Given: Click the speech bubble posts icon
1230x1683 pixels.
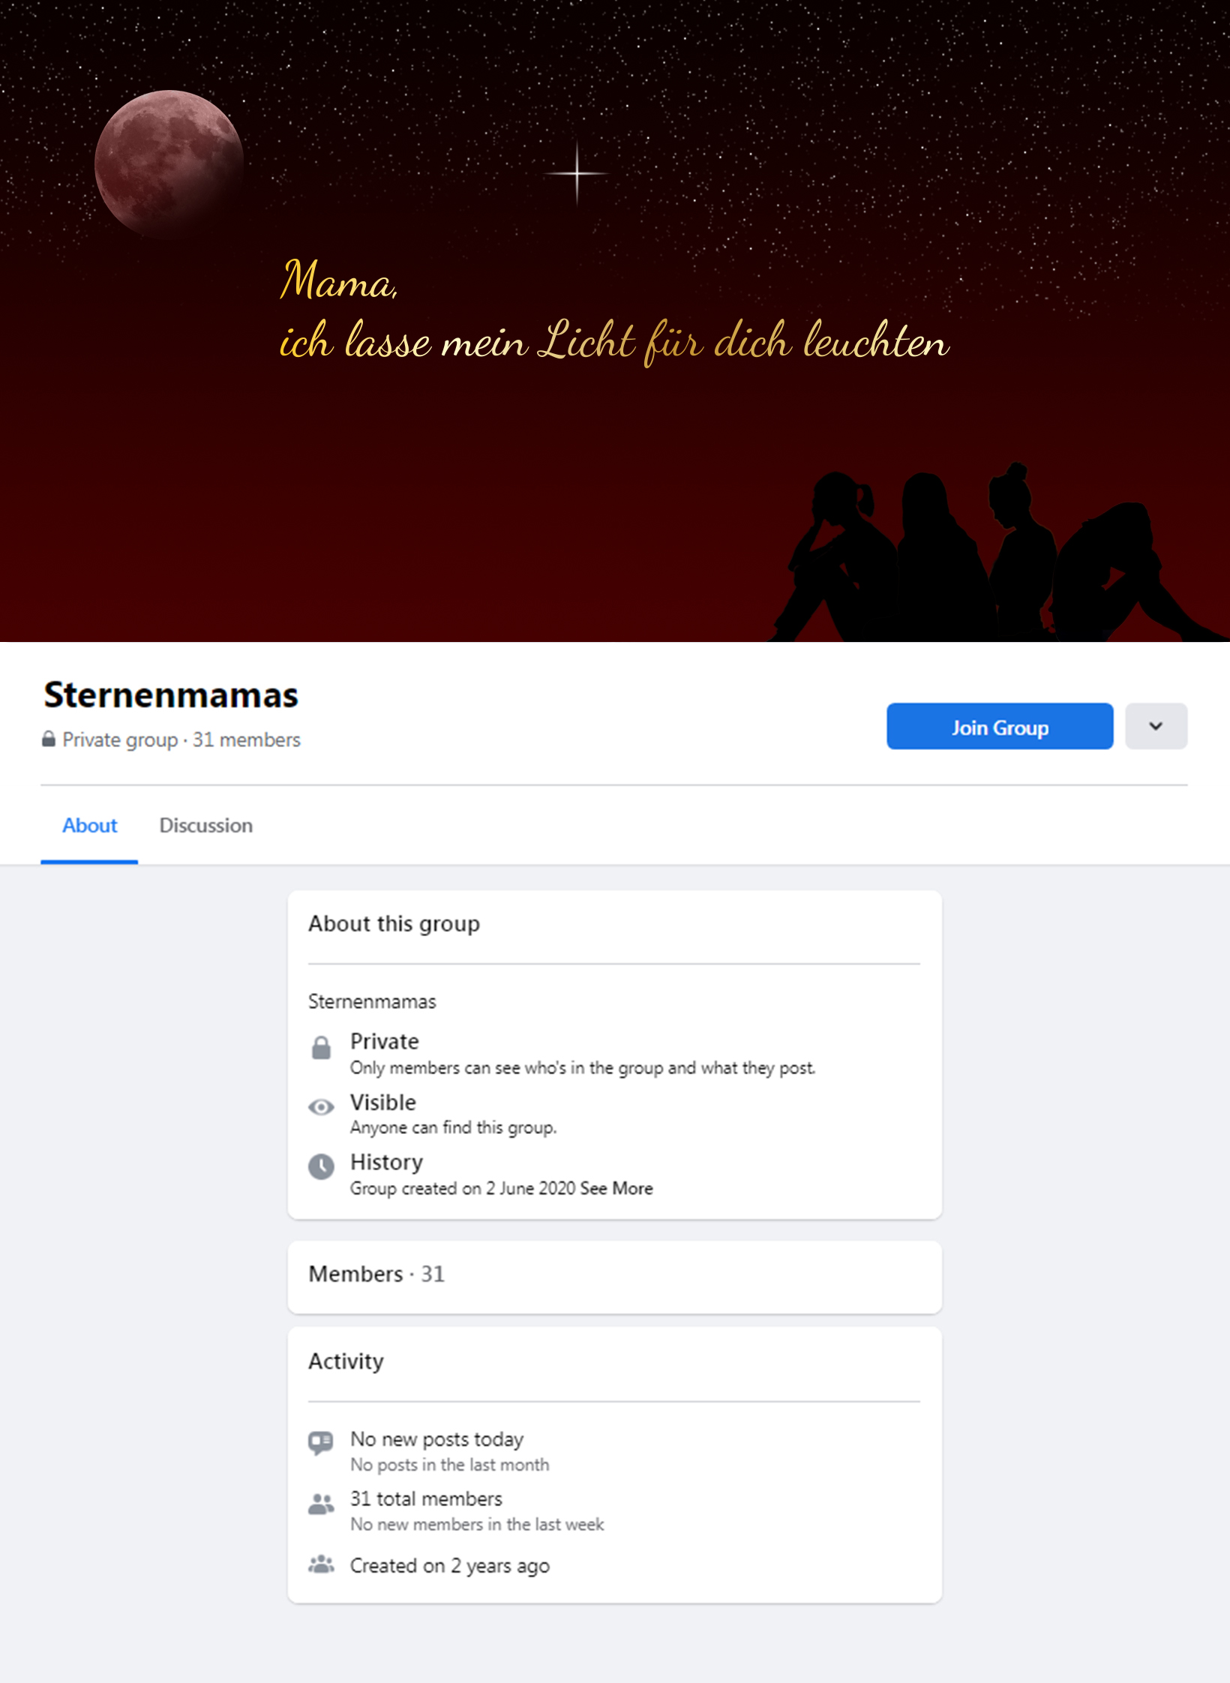Looking at the screenshot, I should (x=321, y=1443).
